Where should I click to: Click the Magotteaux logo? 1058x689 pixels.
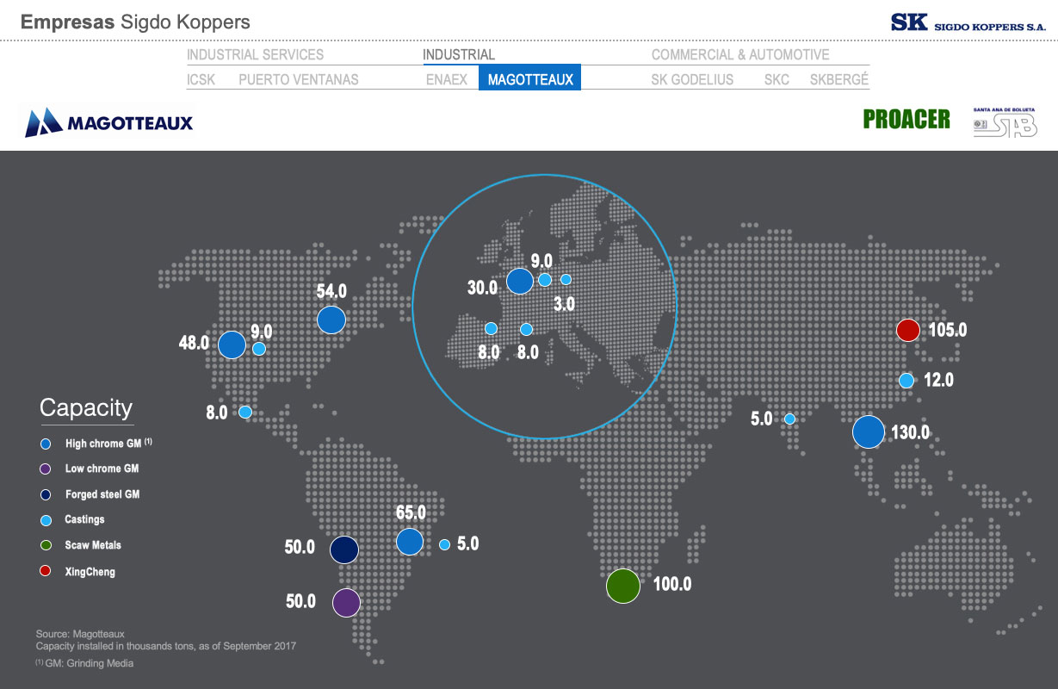(108, 122)
